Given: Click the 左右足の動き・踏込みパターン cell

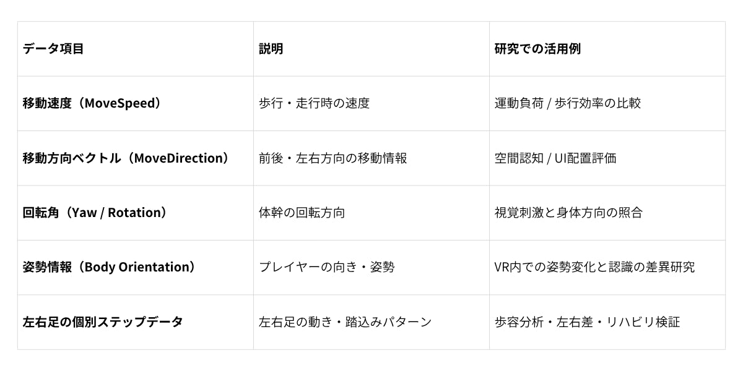Looking at the screenshot, I should pos(345,322).
